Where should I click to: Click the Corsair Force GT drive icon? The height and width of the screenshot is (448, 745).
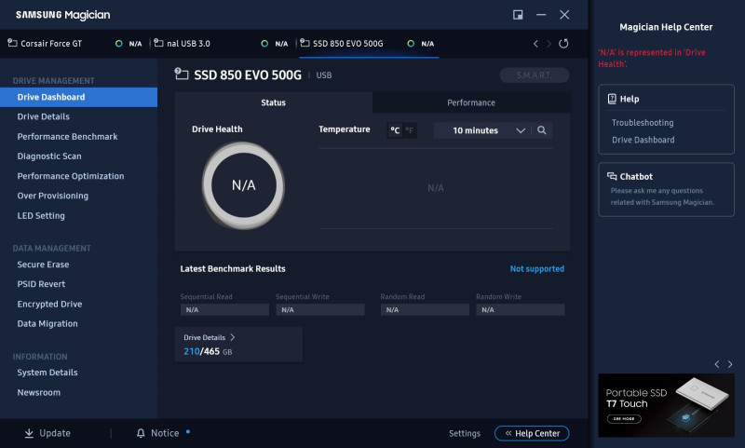point(12,43)
